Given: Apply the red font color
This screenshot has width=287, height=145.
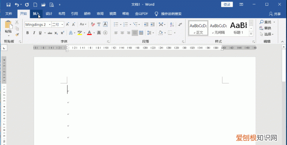Looking at the screenshot, I should (89, 33).
